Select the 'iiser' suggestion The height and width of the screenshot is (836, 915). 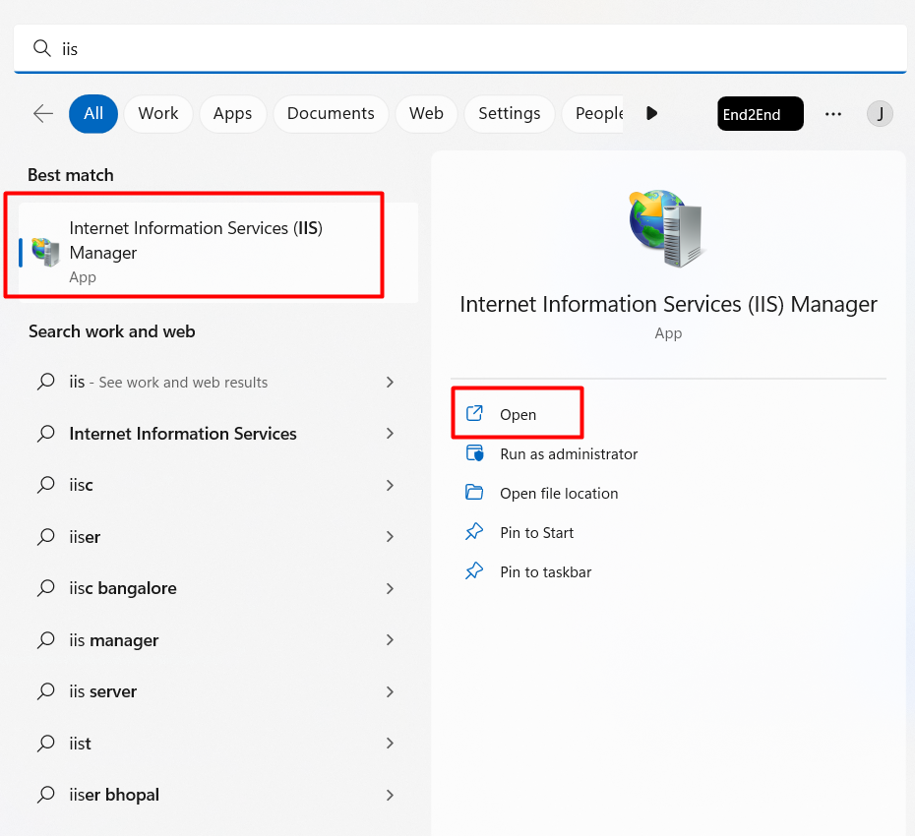pos(218,537)
